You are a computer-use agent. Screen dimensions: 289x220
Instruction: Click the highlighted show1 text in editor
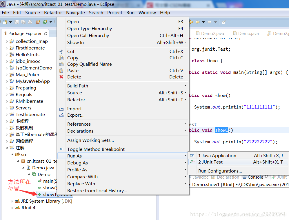(221, 130)
